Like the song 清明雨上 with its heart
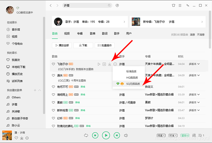 tap(53, 95)
